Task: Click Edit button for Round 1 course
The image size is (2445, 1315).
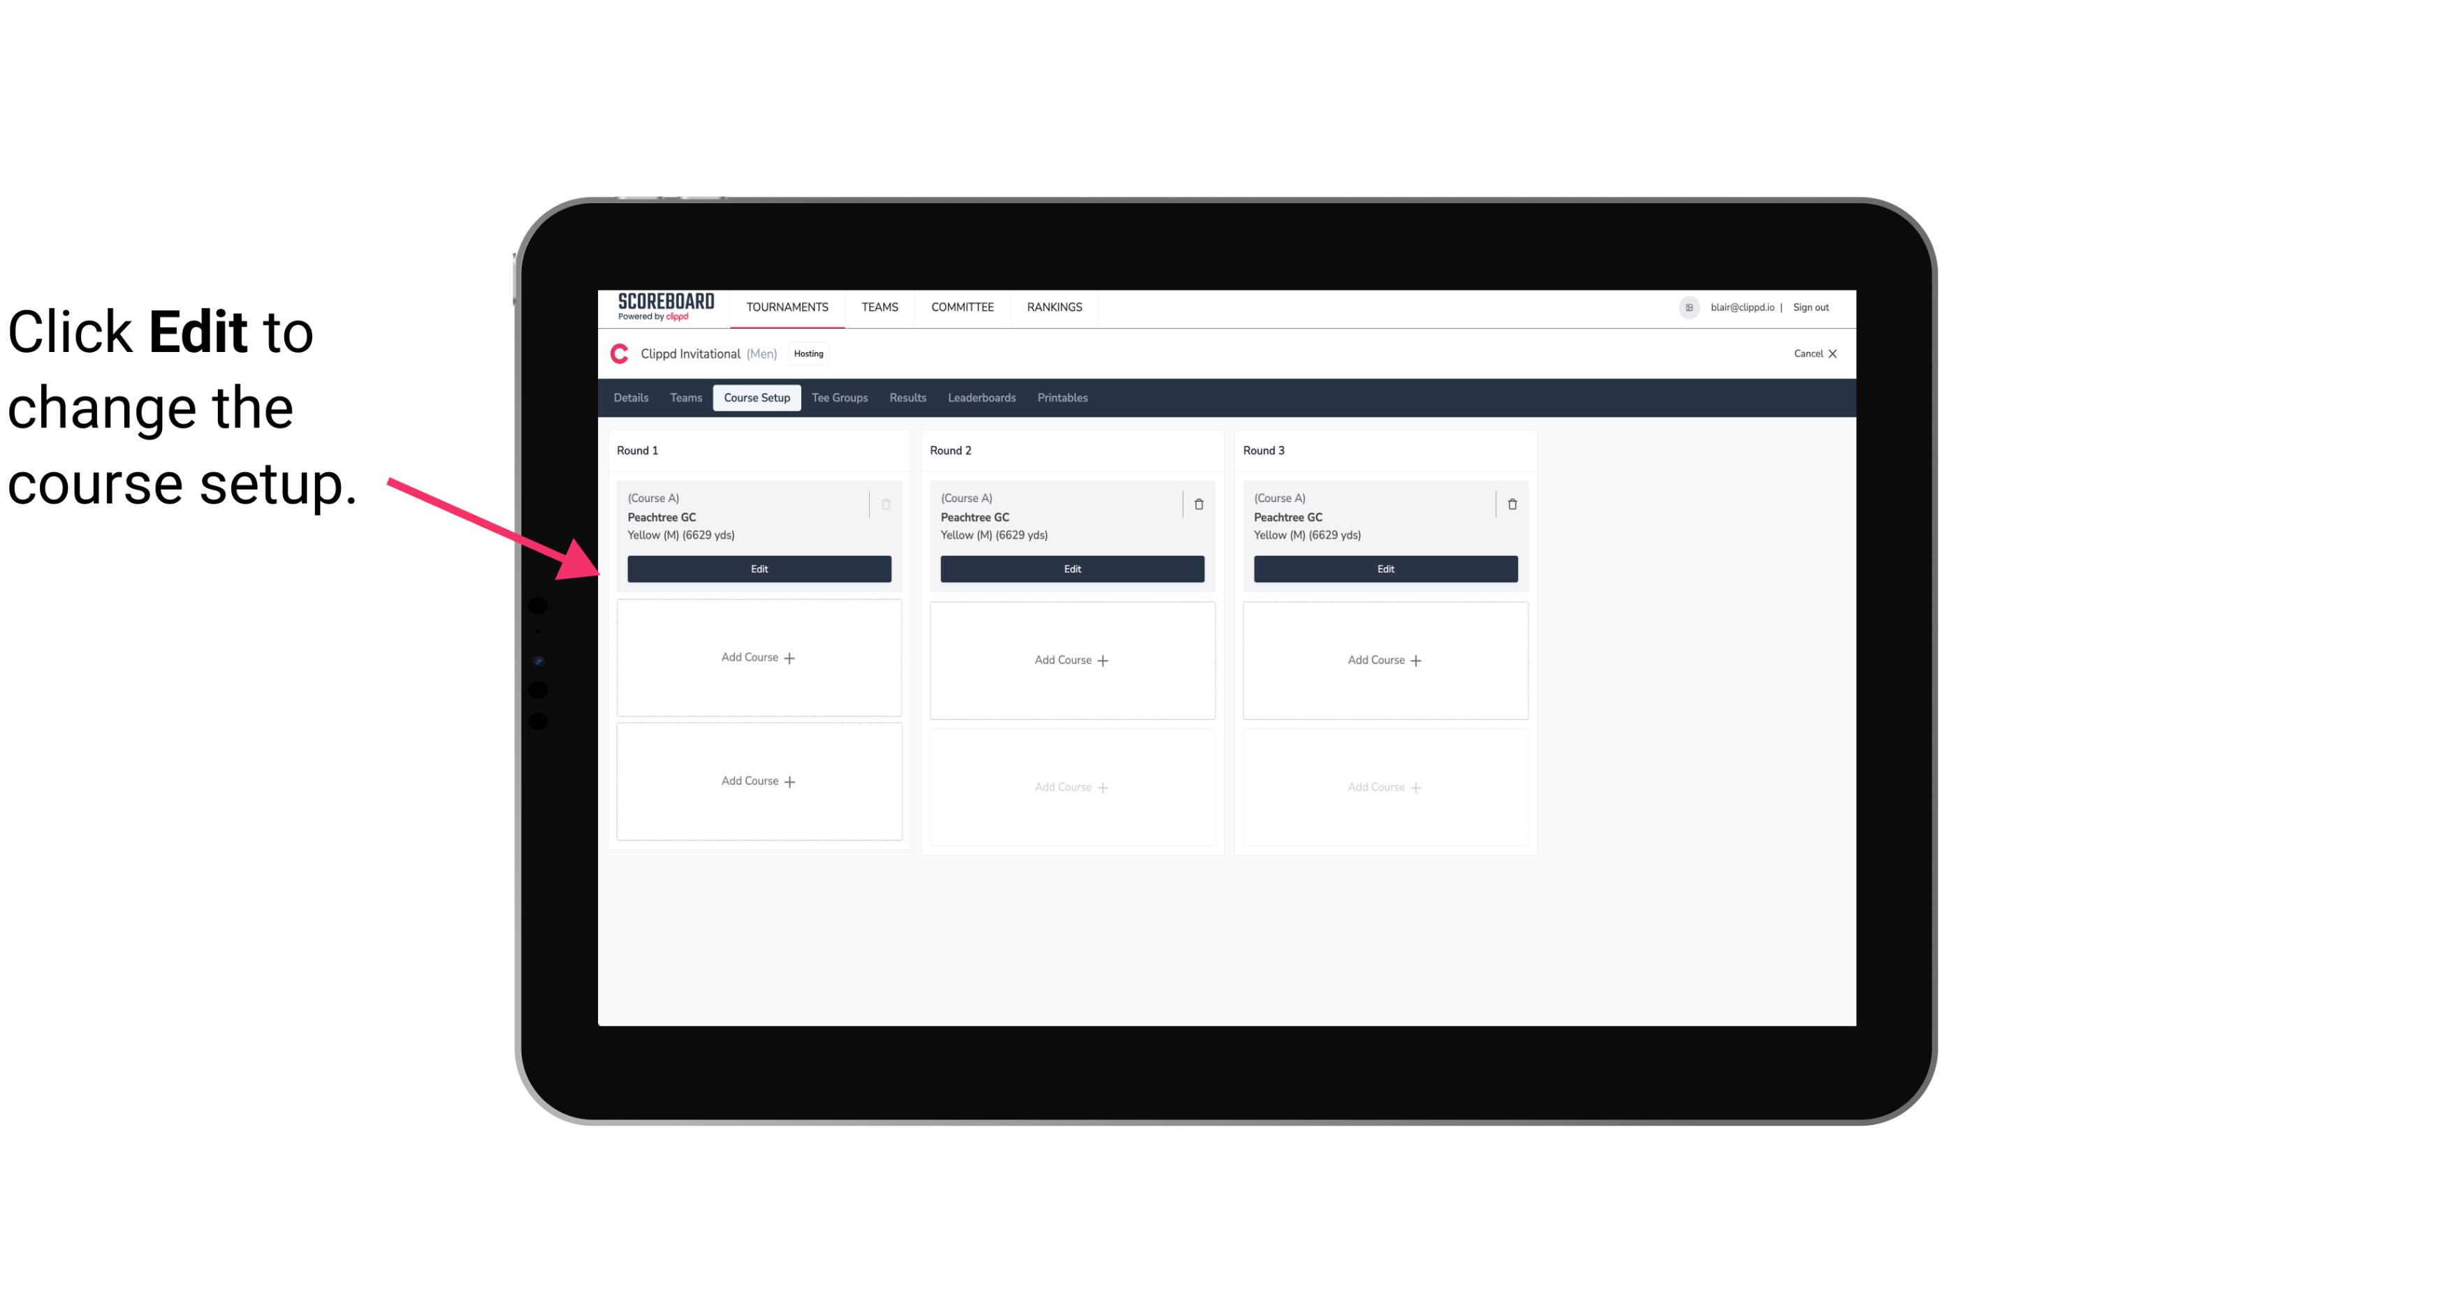Action: coord(759,568)
